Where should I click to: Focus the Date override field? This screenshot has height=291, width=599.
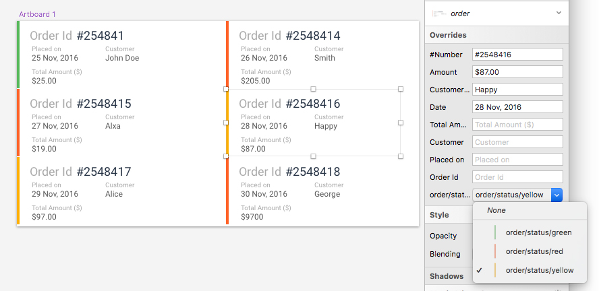[x=517, y=107]
